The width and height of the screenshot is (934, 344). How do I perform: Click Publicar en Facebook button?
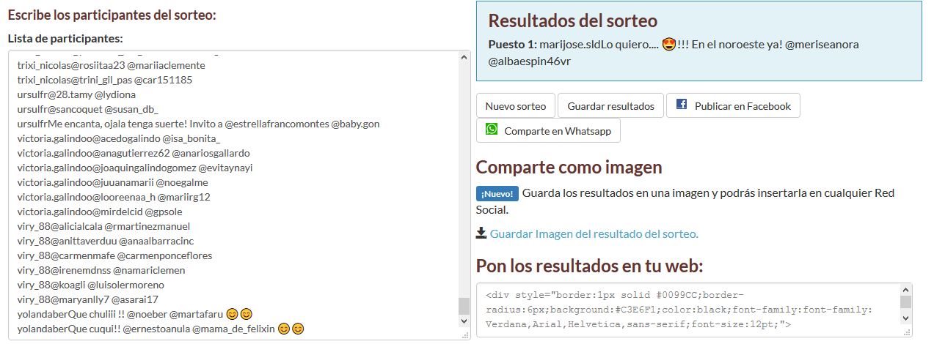733,105
